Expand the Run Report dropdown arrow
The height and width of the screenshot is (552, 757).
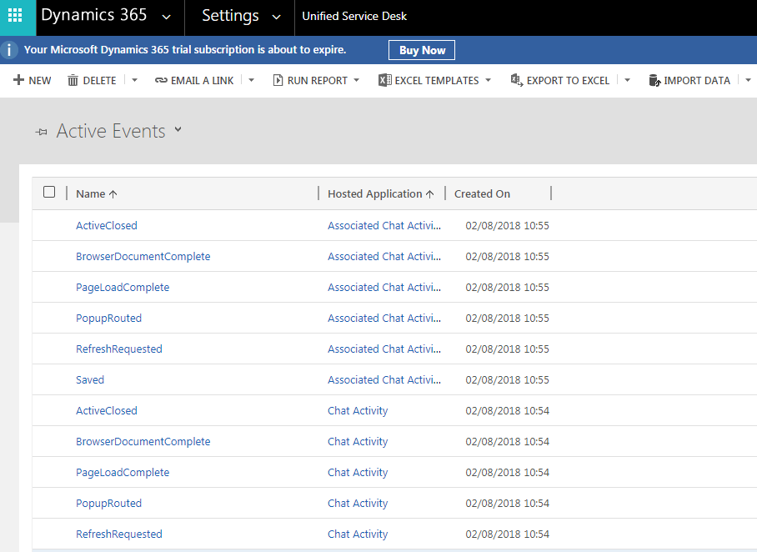[x=357, y=80]
